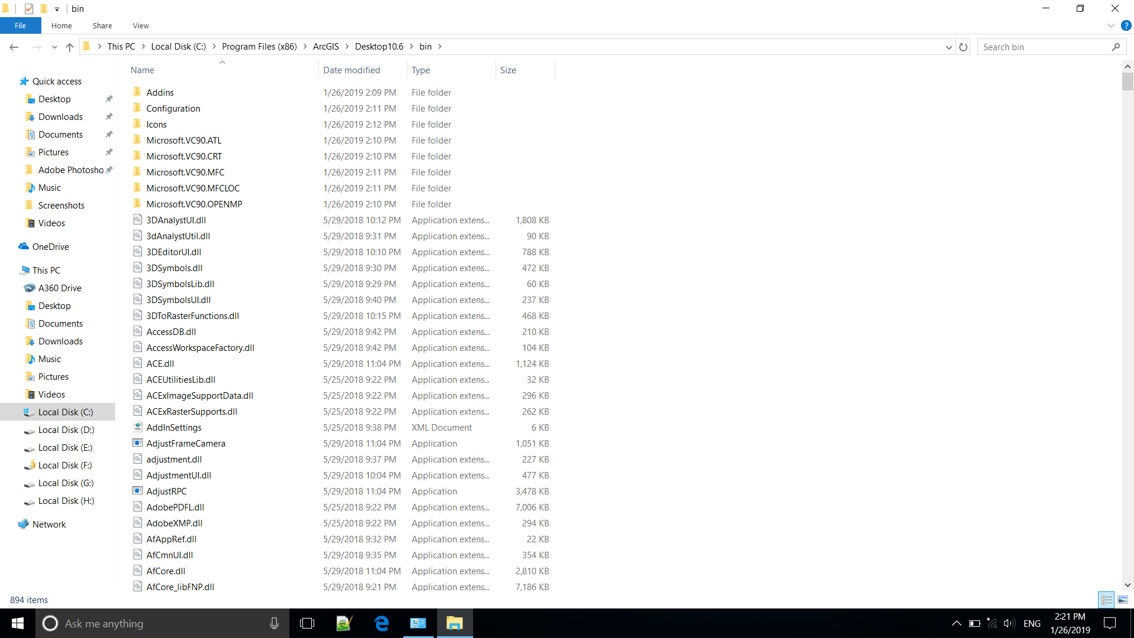Navigate to Desktop10.6 breadcrumb

point(379,47)
